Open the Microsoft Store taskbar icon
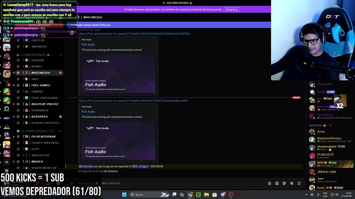 click(x=214, y=195)
